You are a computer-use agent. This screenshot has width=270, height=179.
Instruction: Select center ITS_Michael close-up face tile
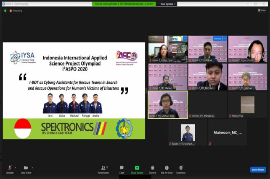coord(208,77)
